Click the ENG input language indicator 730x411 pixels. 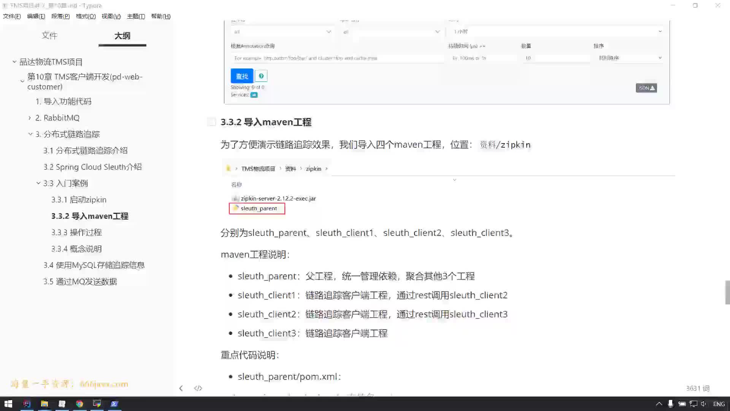pyautogui.click(x=719, y=404)
